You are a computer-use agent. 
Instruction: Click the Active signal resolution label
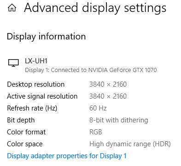(x=42, y=96)
